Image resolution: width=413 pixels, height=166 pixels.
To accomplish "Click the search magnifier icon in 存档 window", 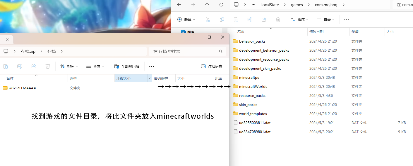I will coord(221,51).
